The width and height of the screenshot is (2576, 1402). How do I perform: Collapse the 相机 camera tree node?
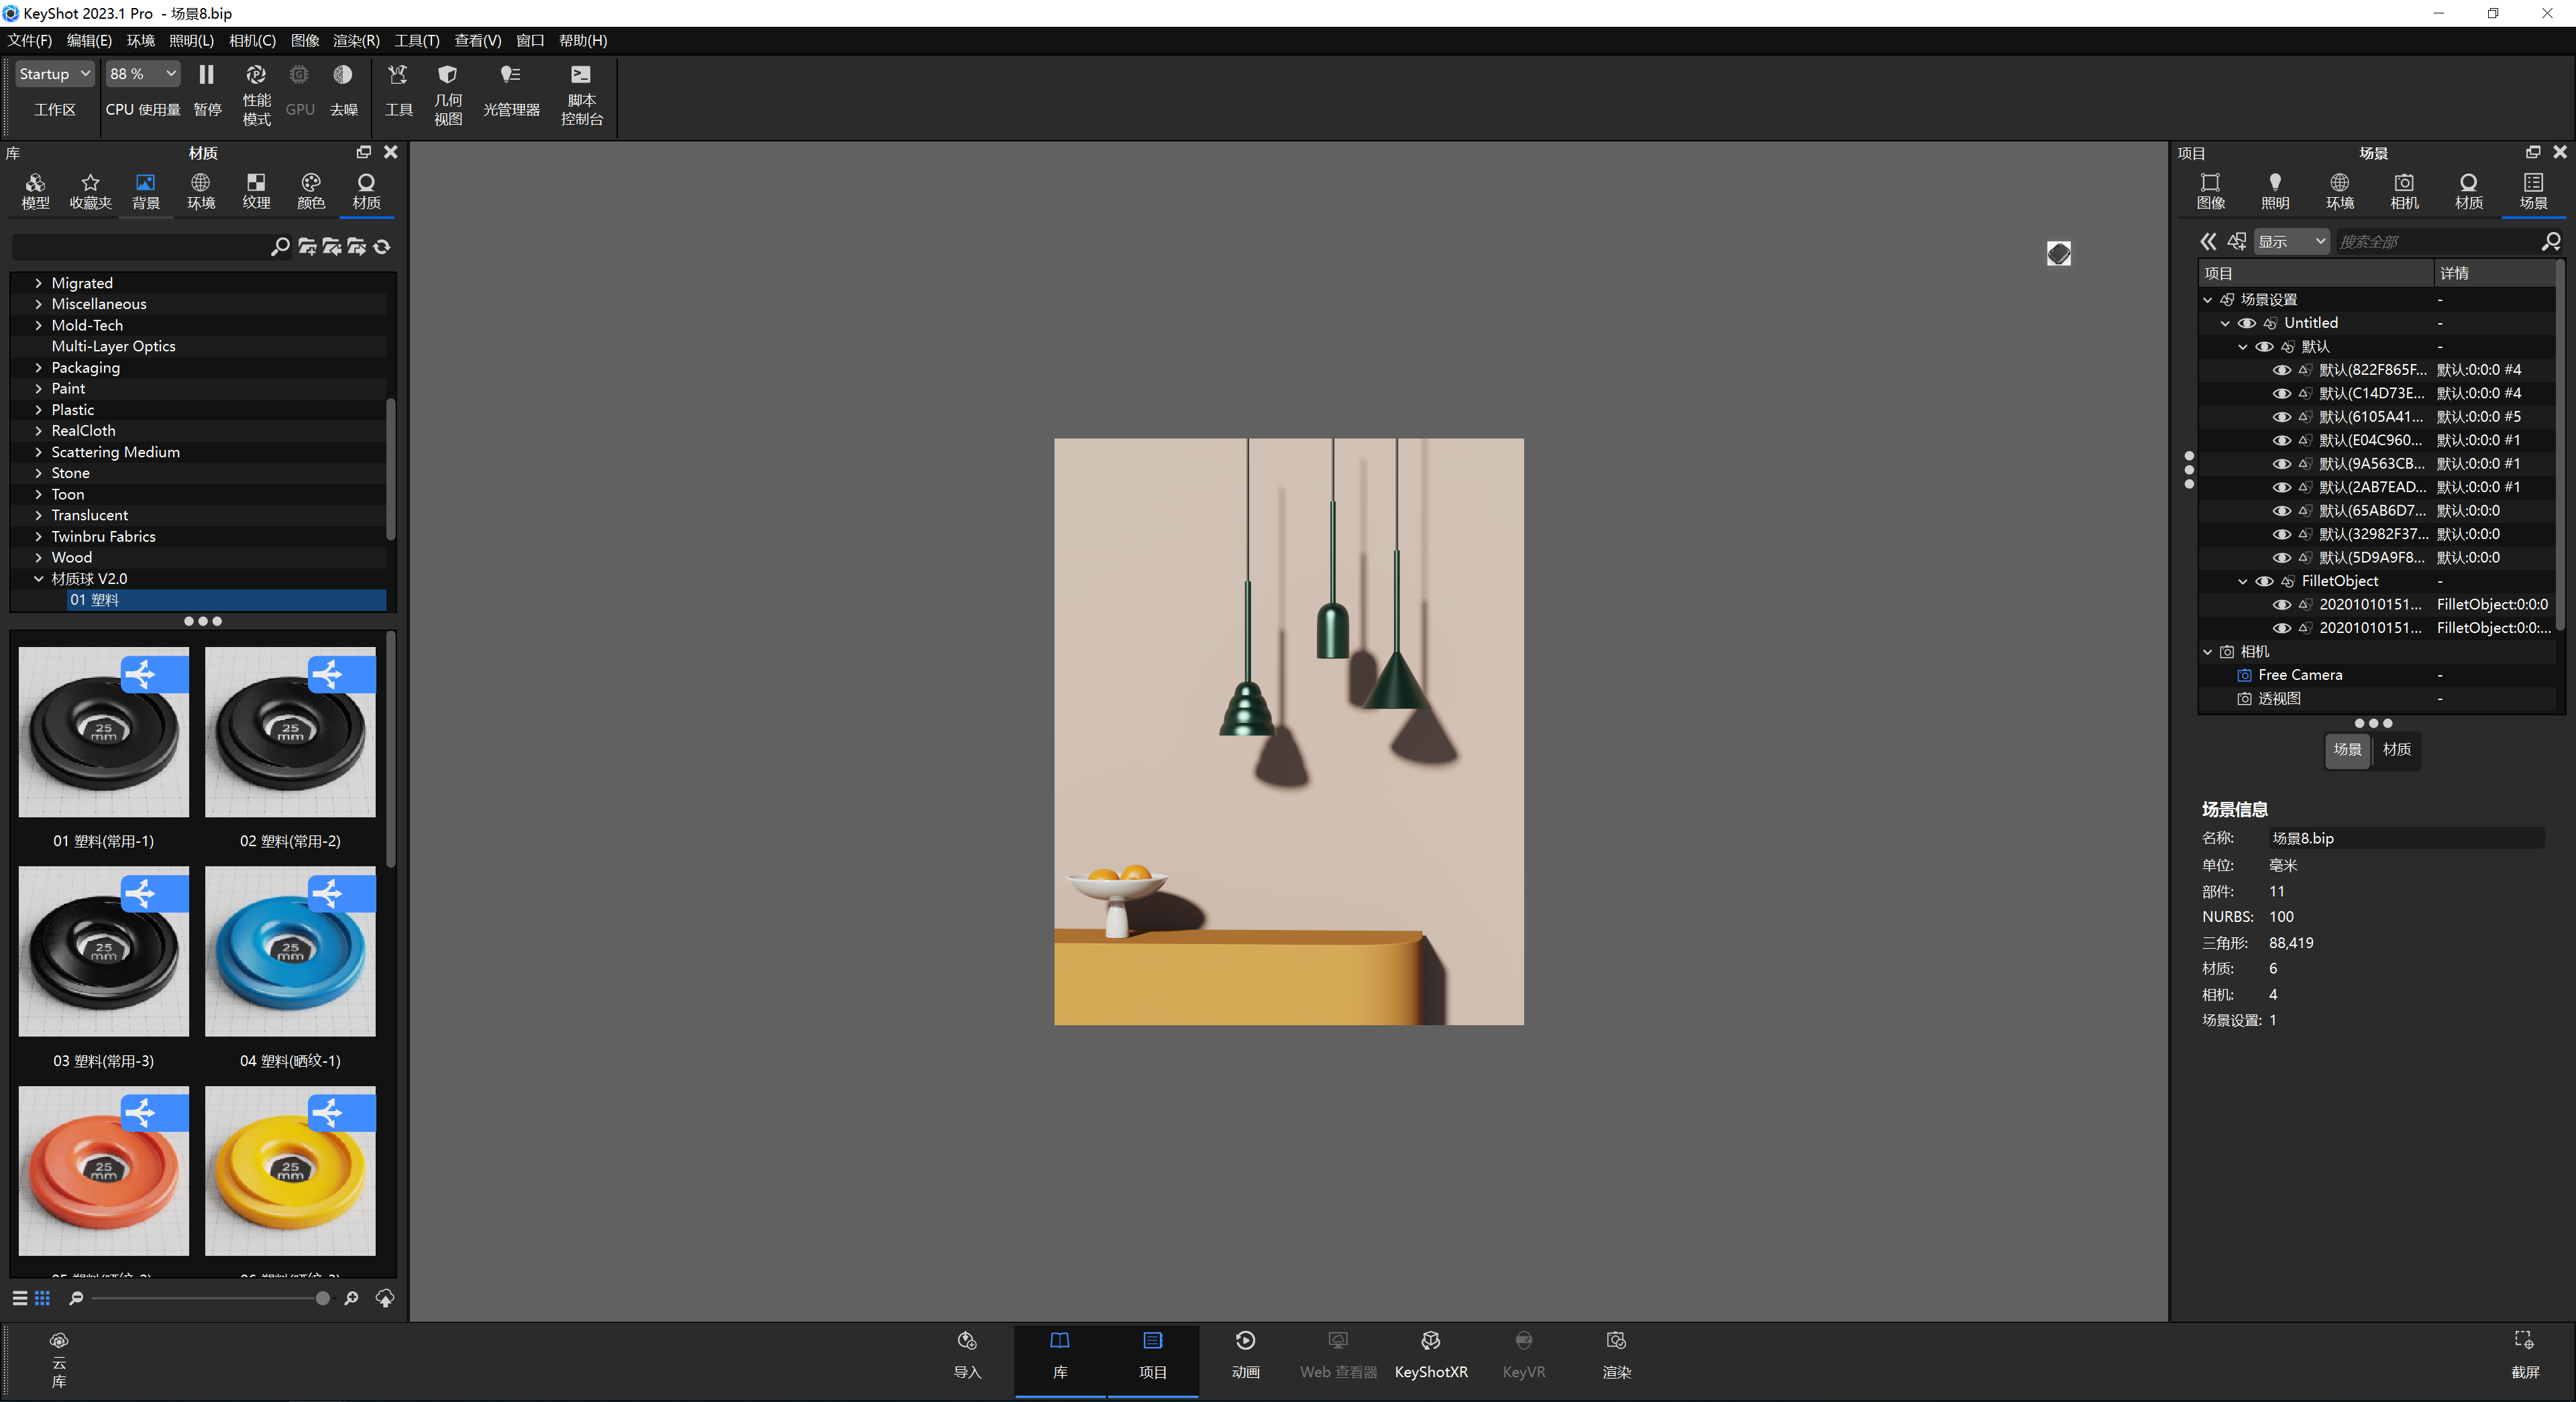[2208, 652]
